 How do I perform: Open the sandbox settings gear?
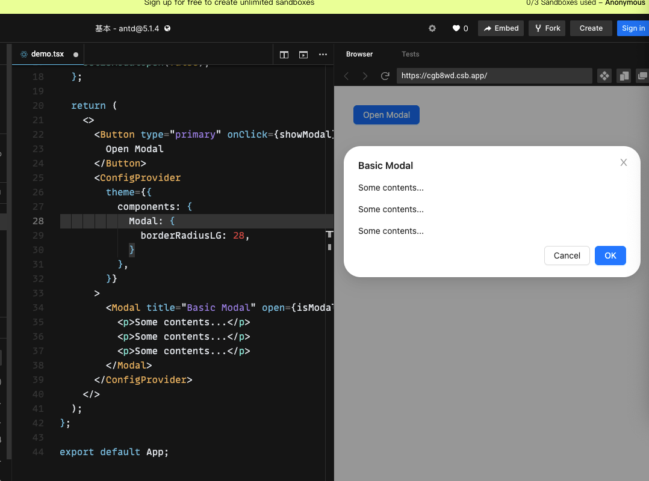click(432, 28)
